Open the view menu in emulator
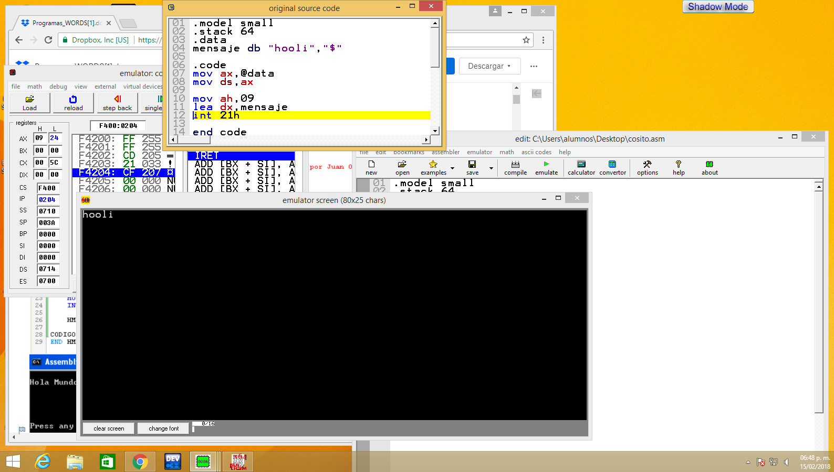Screen dimensions: 834x472 click(x=81, y=87)
